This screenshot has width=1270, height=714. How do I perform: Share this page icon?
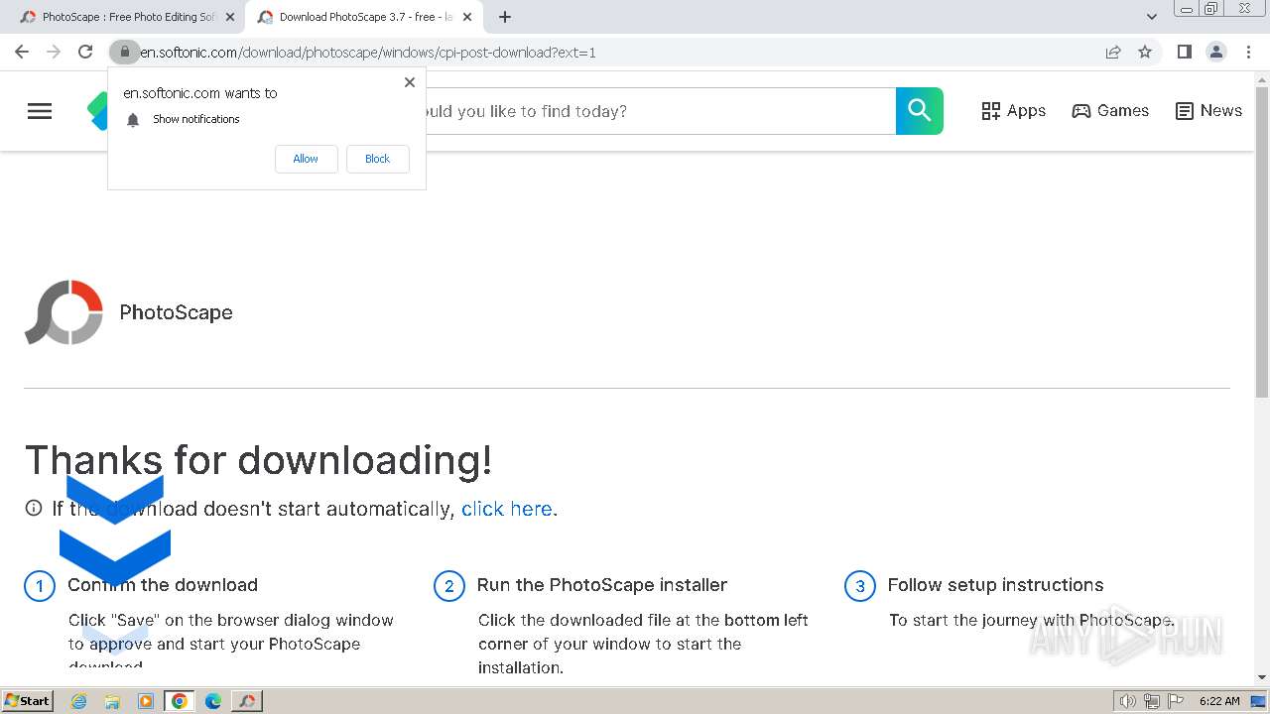[x=1113, y=52]
